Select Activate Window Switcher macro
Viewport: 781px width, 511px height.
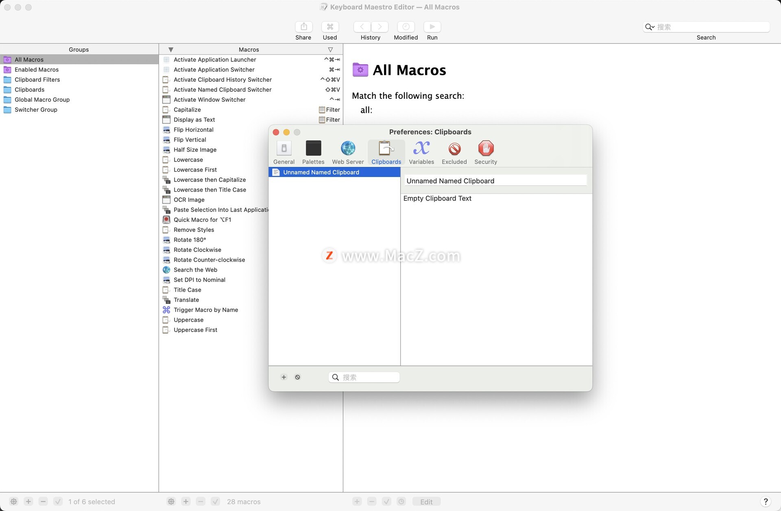(251, 99)
